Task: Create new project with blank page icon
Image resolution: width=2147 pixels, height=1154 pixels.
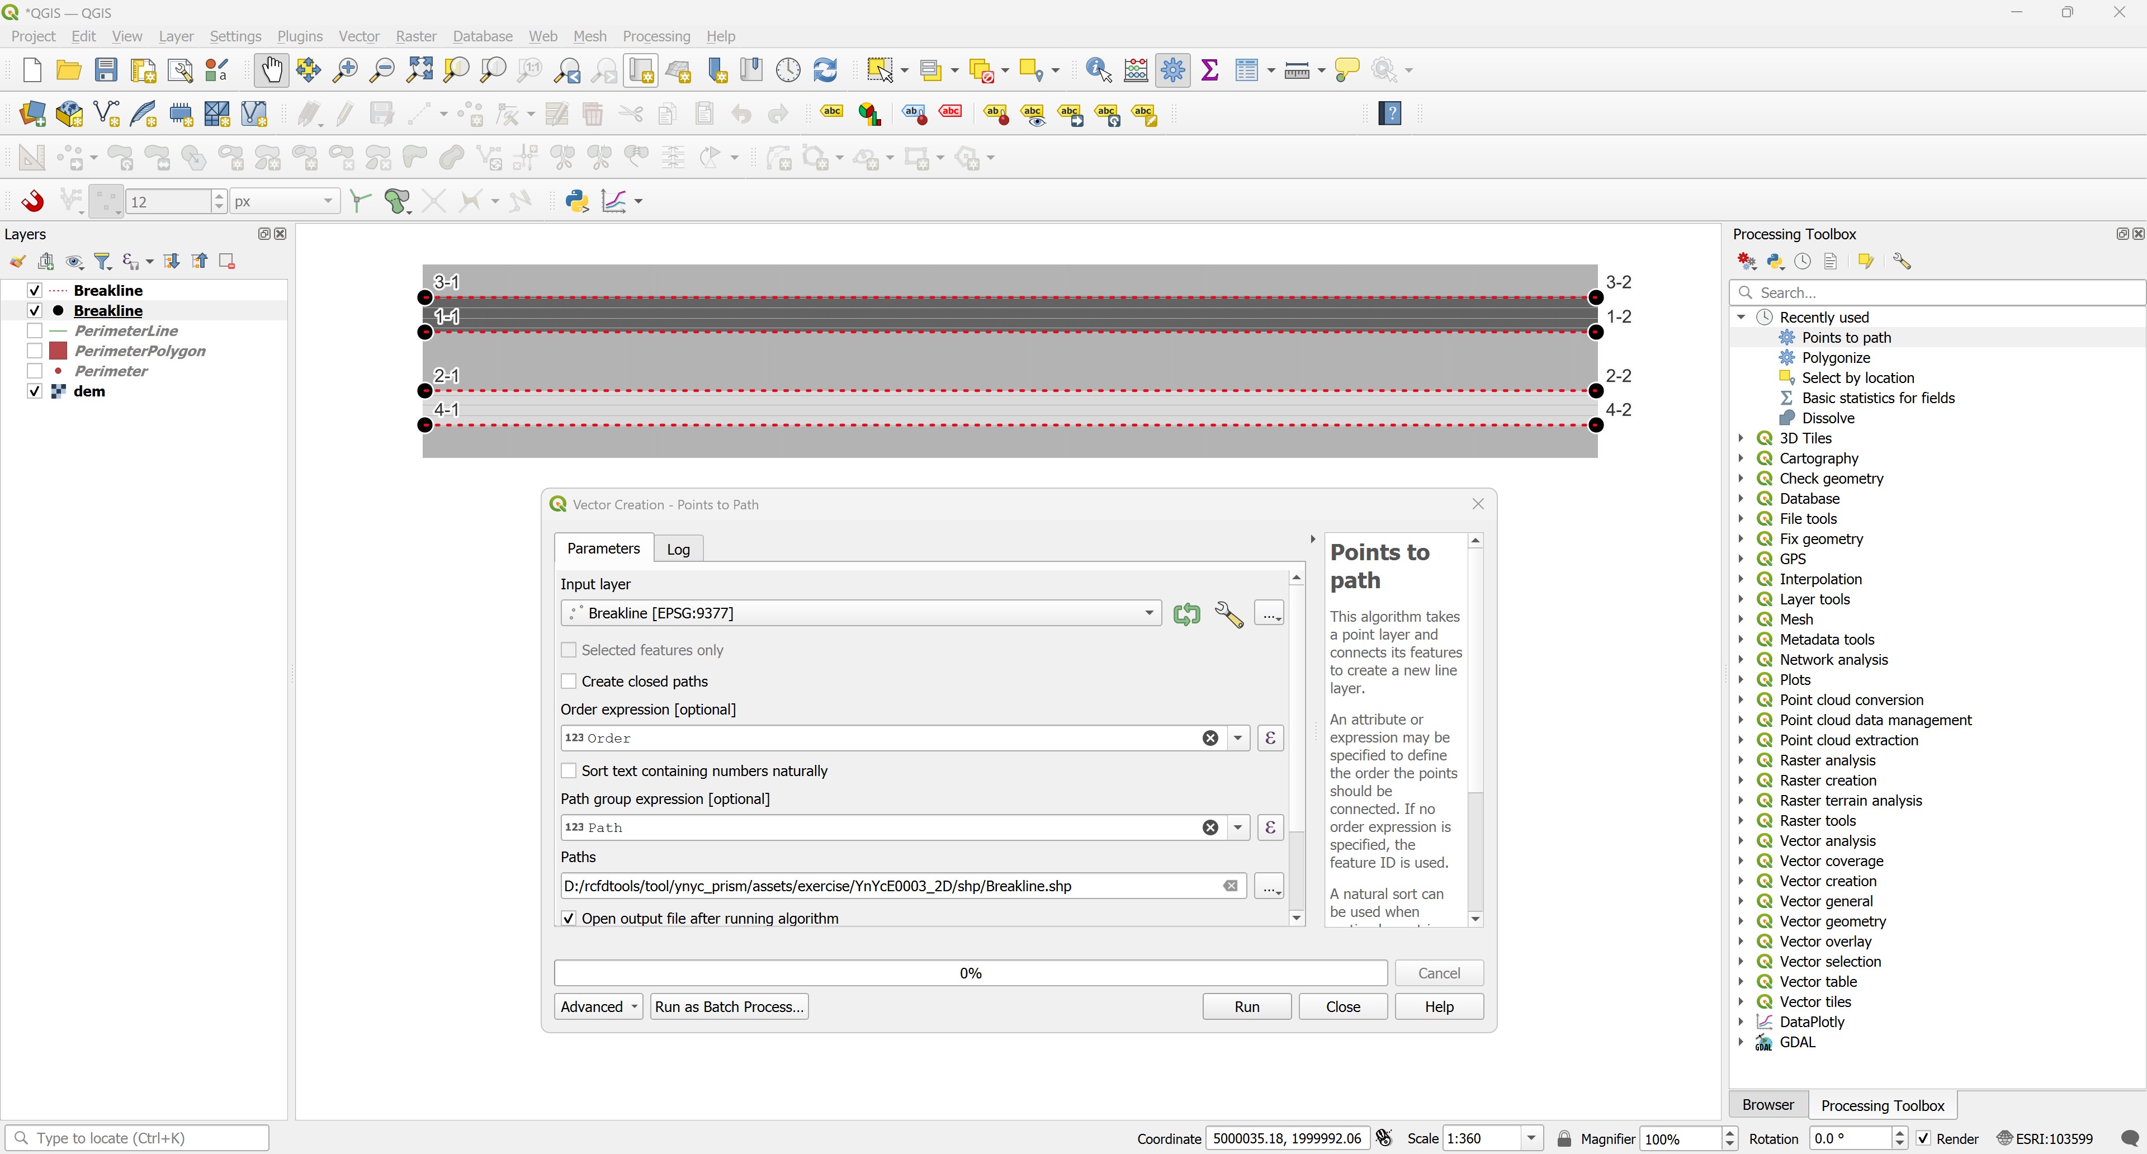Action: pyautogui.click(x=32, y=70)
